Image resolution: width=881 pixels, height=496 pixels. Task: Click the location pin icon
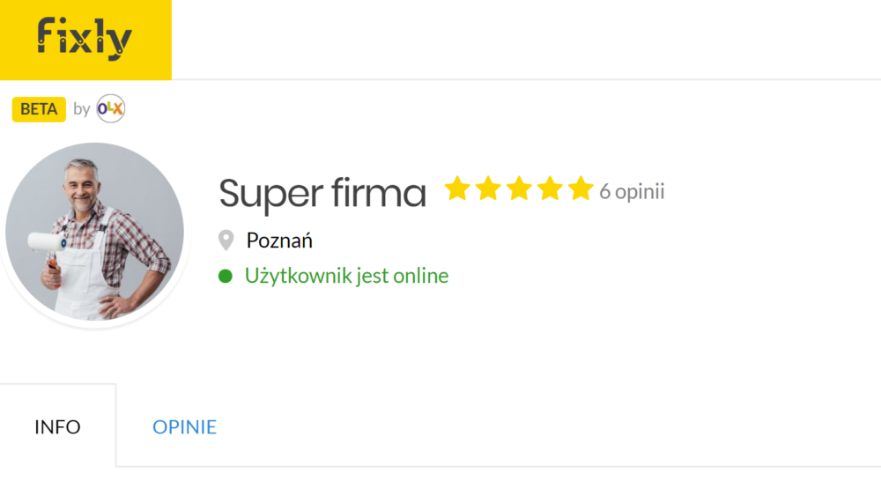pyautogui.click(x=226, y=241)
